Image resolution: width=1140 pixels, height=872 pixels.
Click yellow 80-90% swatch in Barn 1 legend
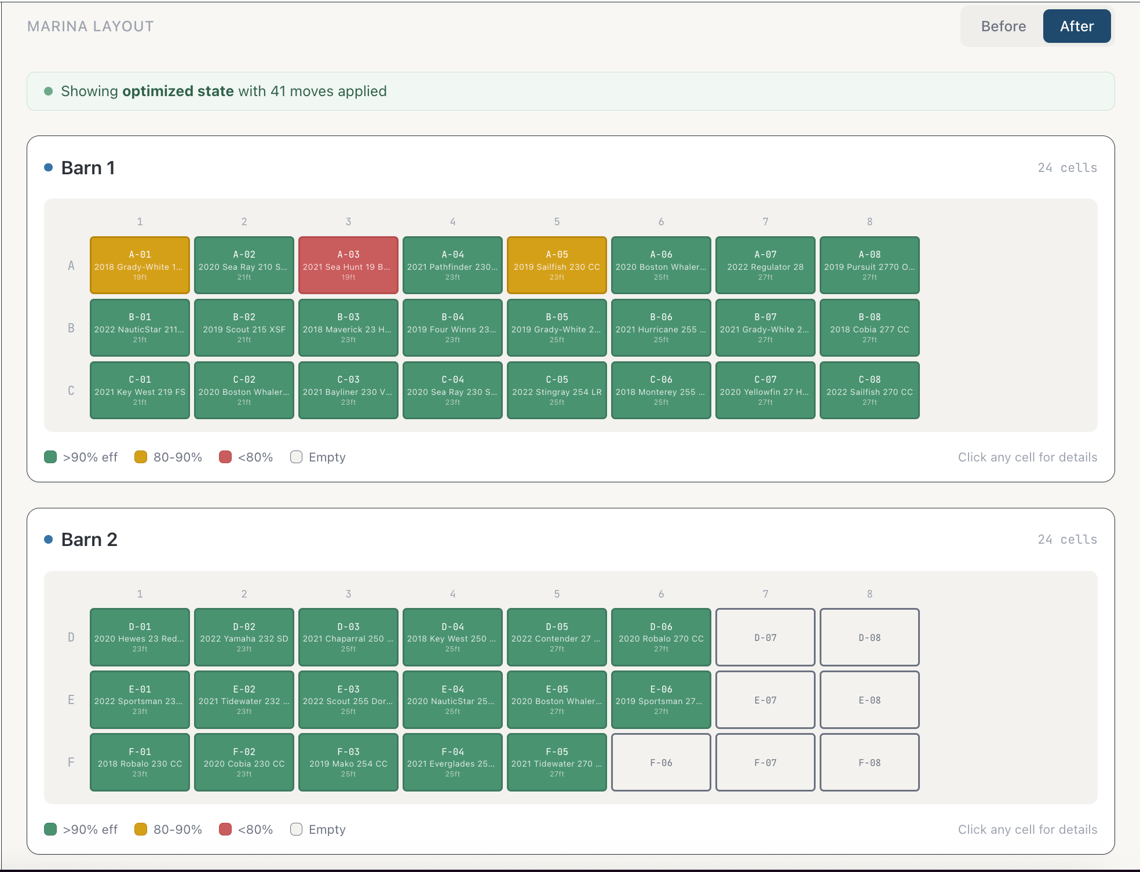click(141, 457)
